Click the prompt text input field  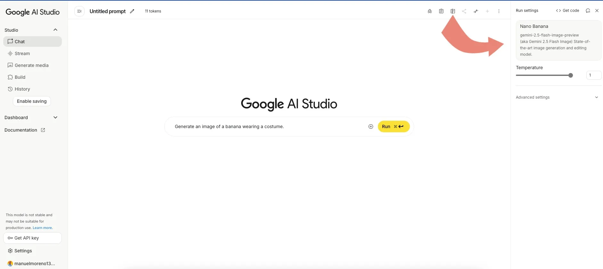[x=269, y=126]
